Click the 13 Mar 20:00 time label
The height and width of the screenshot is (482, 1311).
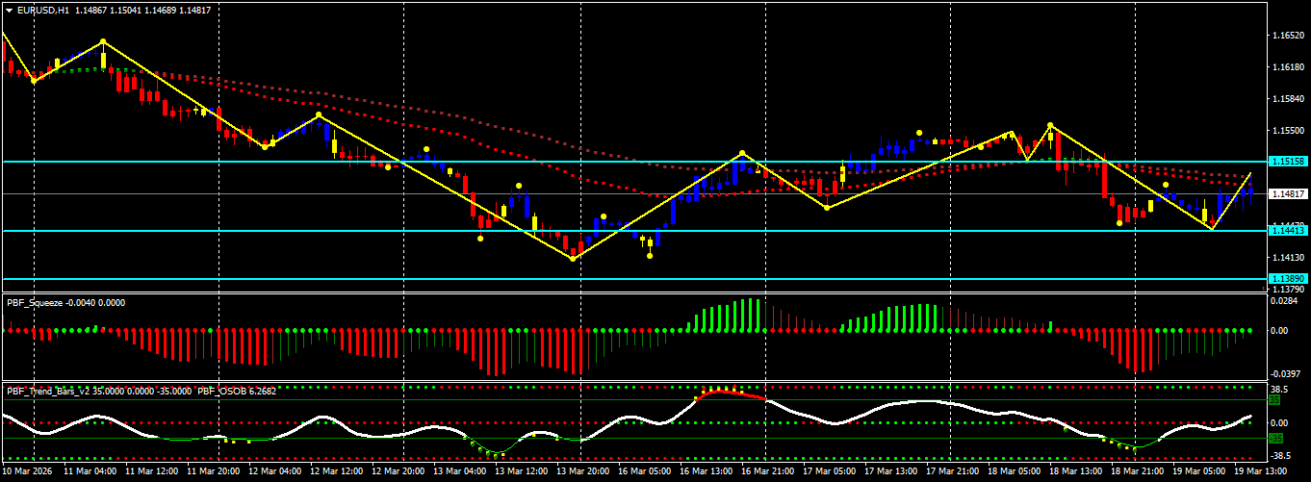point(585,473)
